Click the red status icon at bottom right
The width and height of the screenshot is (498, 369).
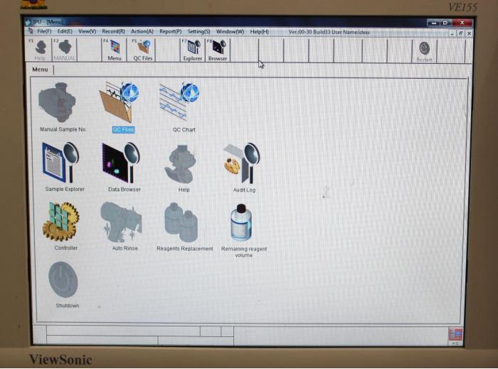[455, 335]
